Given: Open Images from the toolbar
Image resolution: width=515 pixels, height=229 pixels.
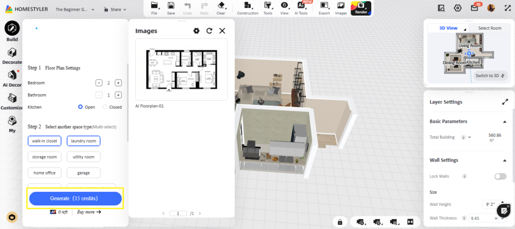Looking at the screenshot, I should (341, 8).
